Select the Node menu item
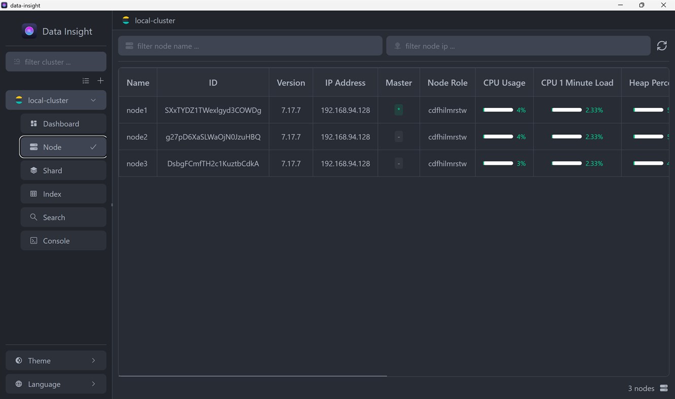The image size is (675, 399). [63, 147]
